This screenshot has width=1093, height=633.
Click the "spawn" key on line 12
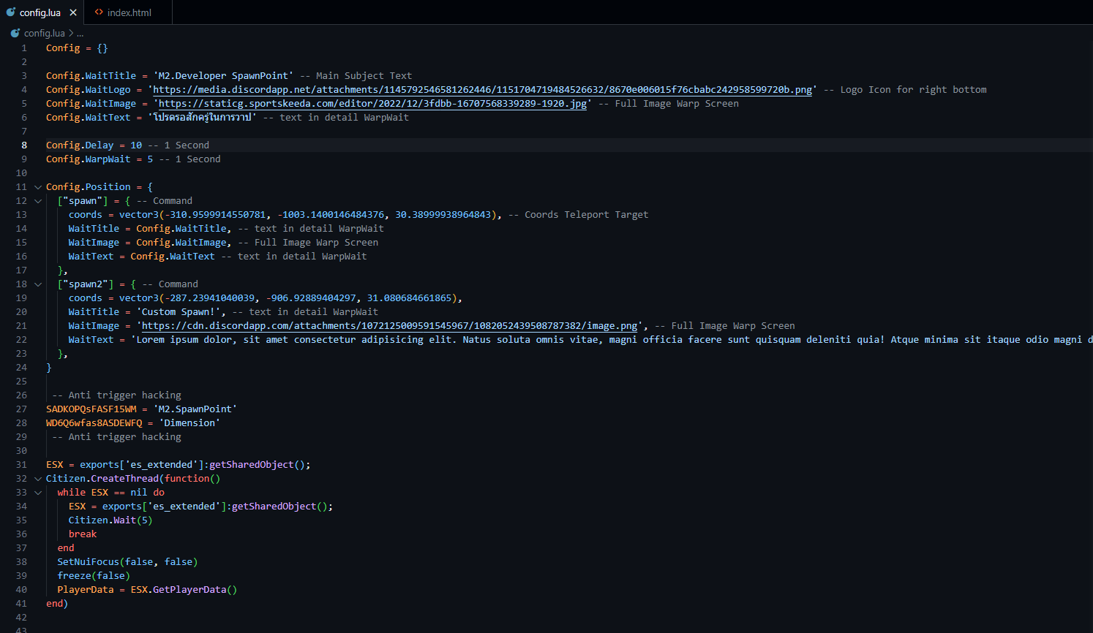pos(83,201)
